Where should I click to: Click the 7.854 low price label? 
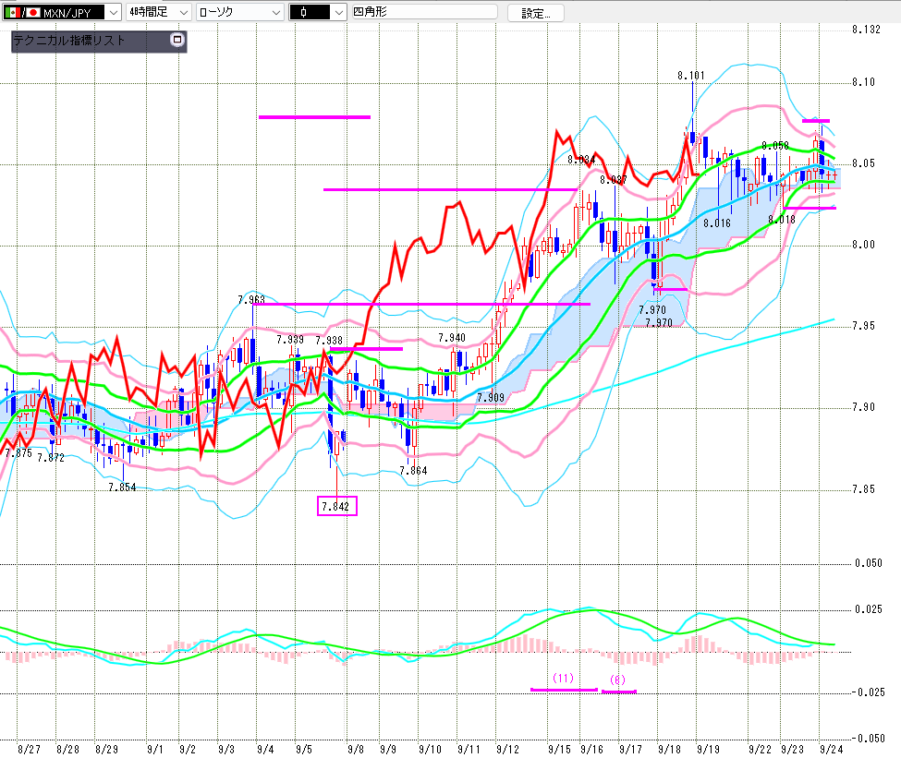coord(122,487)
